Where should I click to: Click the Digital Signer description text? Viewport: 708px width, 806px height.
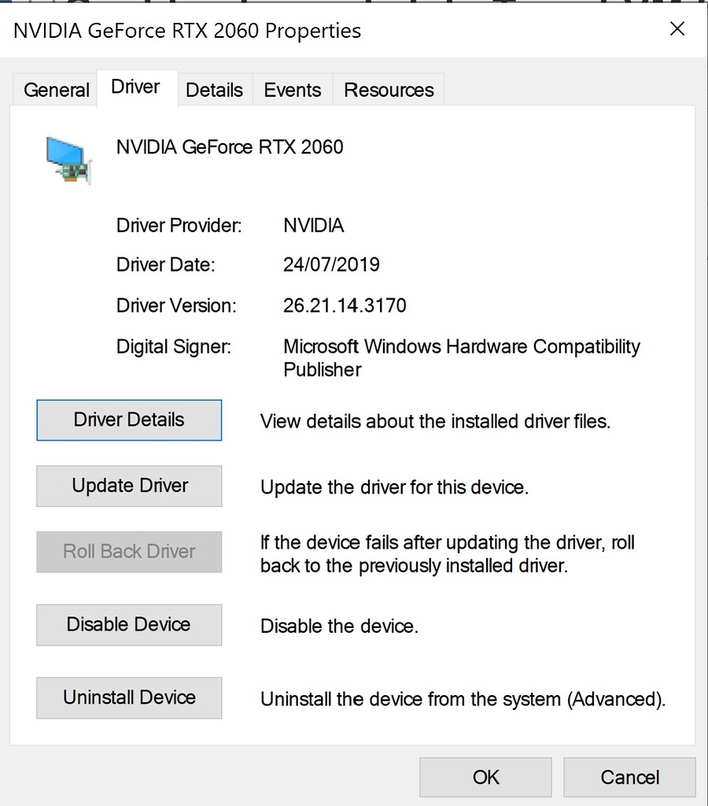point(461,346)
